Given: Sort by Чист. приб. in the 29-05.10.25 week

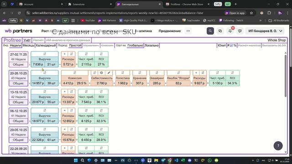Looking at the screenshot, I should click(86, 129).
